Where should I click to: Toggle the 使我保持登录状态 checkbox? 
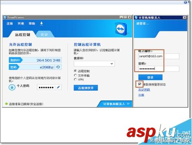pos(140,84)
